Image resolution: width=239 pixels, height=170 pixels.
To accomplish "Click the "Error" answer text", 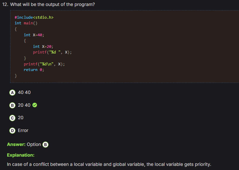I will tap(23, 130).
